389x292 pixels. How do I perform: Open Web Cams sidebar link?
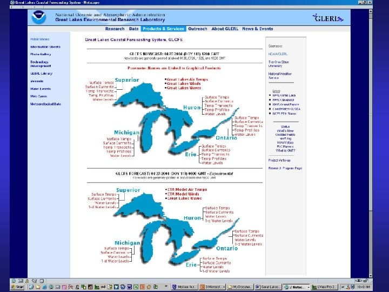coord(38,96)
